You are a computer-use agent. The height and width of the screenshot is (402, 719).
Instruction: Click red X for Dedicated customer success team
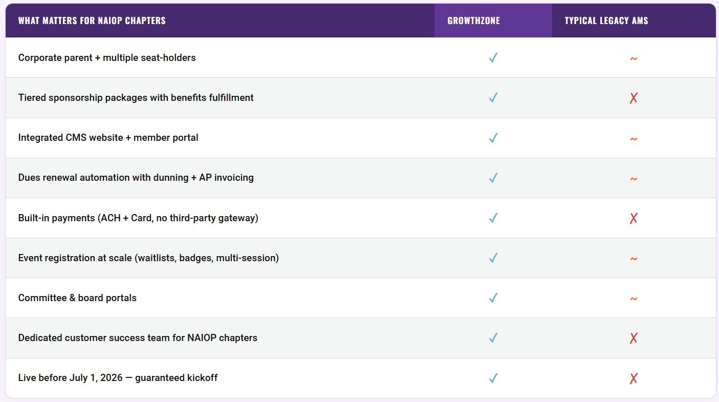click(634, 338)
